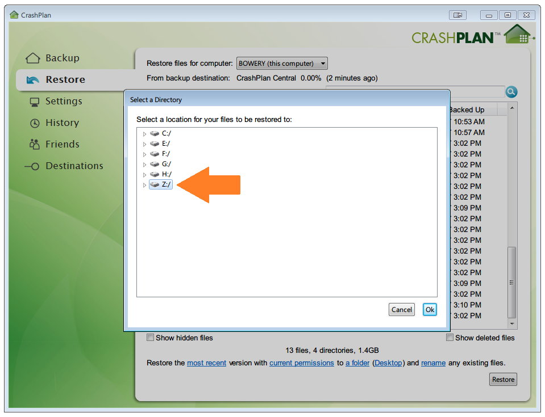Click the scrollbar down arrow in file list
545x417 pixels.
[x=512, y=324]
